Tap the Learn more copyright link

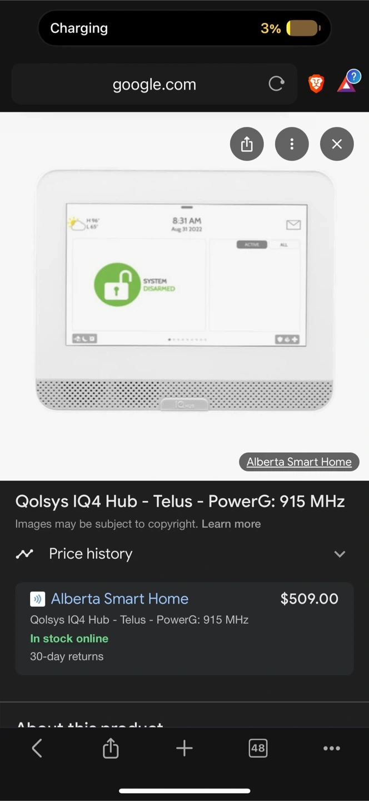point(231,524)
